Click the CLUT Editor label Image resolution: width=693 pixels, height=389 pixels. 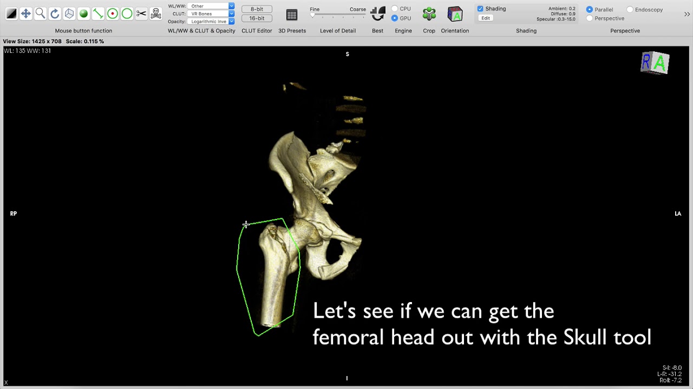257,31
